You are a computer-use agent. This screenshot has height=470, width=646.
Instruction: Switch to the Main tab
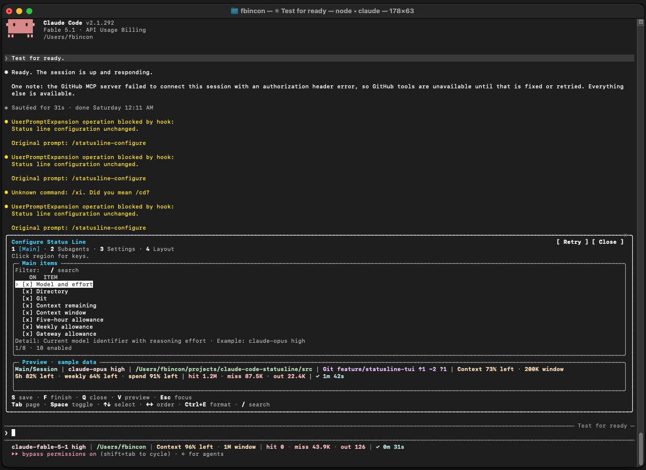[x=26, y=249]
